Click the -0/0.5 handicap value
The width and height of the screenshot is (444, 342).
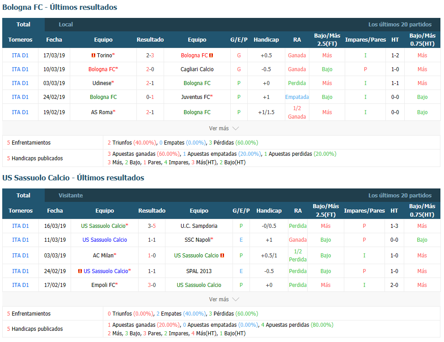pyautogui.click(x=269, y=226)
